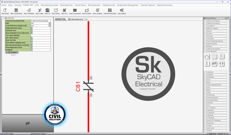Close the Manufacturers tab
Screen dimensions: 231x135
tap(86, 19)
